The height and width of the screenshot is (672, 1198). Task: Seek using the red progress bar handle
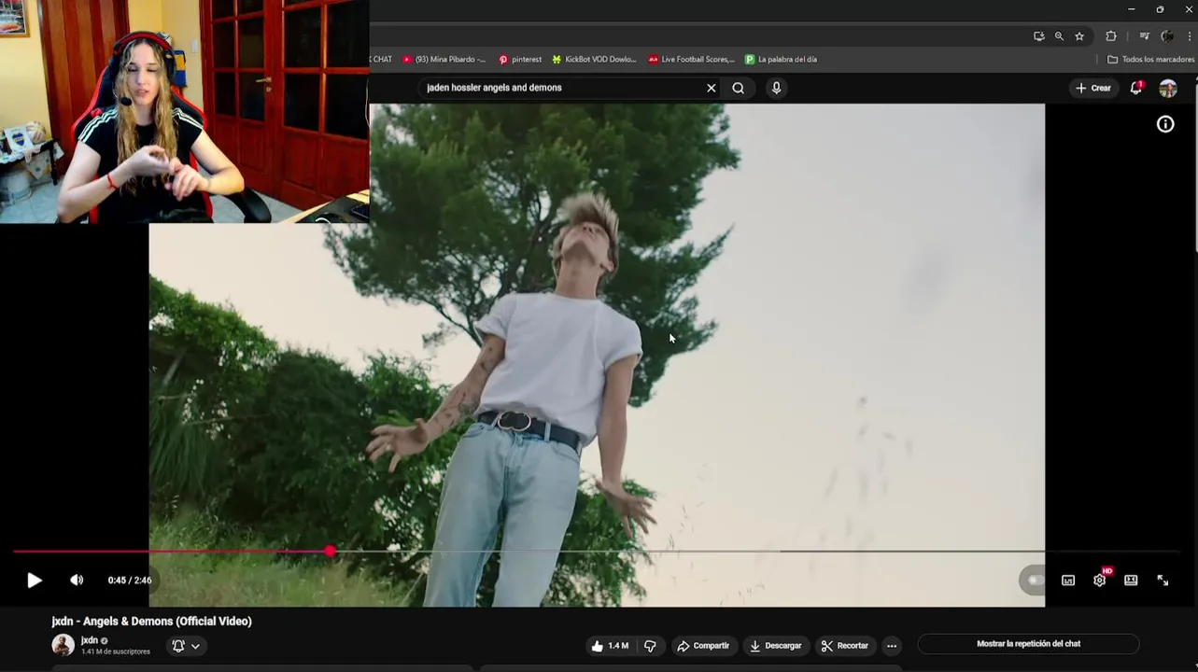click(x=331, y=552)
